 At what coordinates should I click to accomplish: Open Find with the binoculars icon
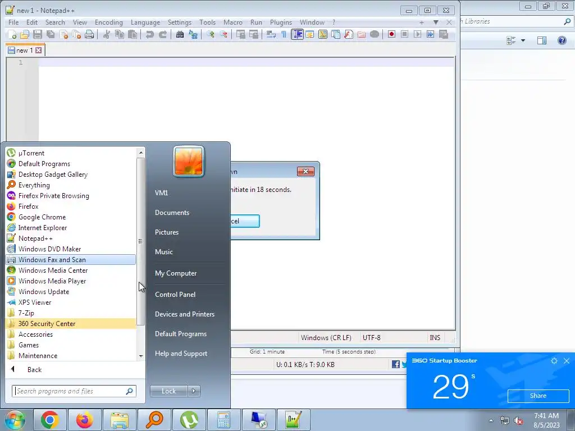(180, 34)
